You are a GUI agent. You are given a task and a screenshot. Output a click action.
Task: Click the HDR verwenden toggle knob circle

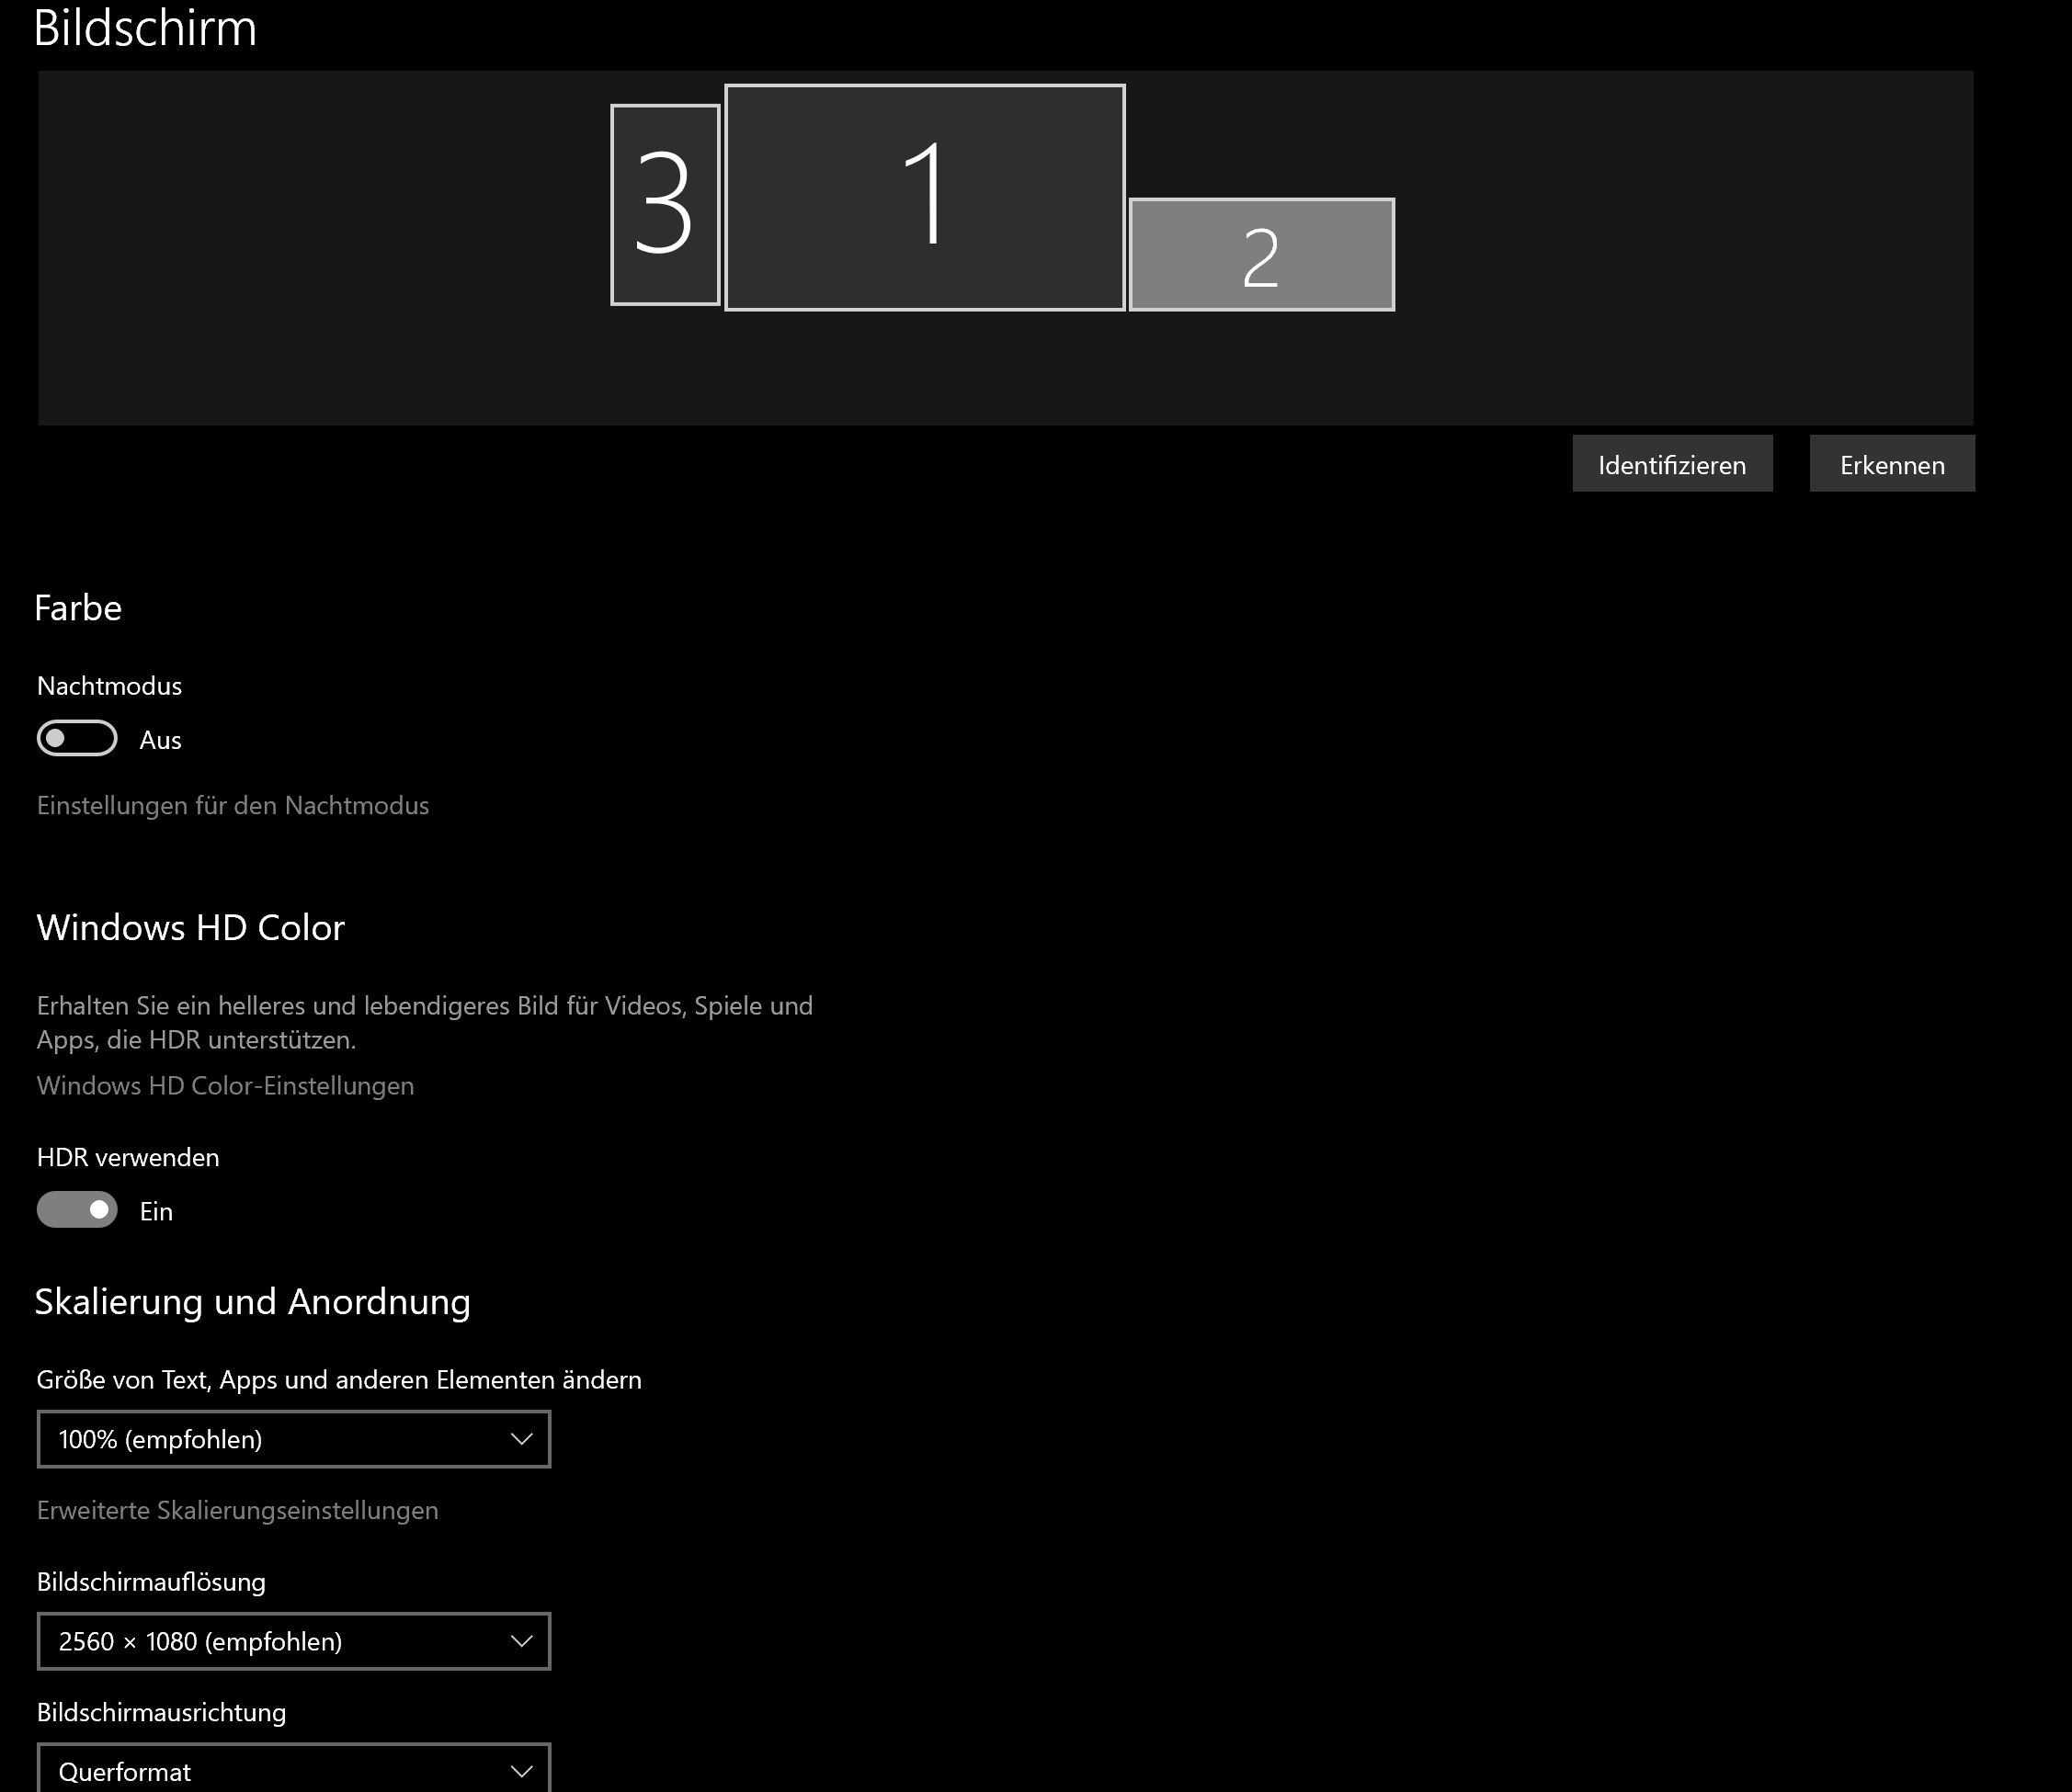tap(100, 1210)
